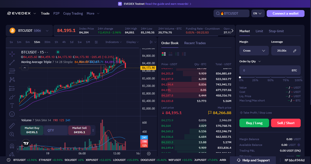Image resolution: width=311 pixels, height=164 pixels.
Task: Open the horizontal lines / Fib tool
Action: coord(12,71)
